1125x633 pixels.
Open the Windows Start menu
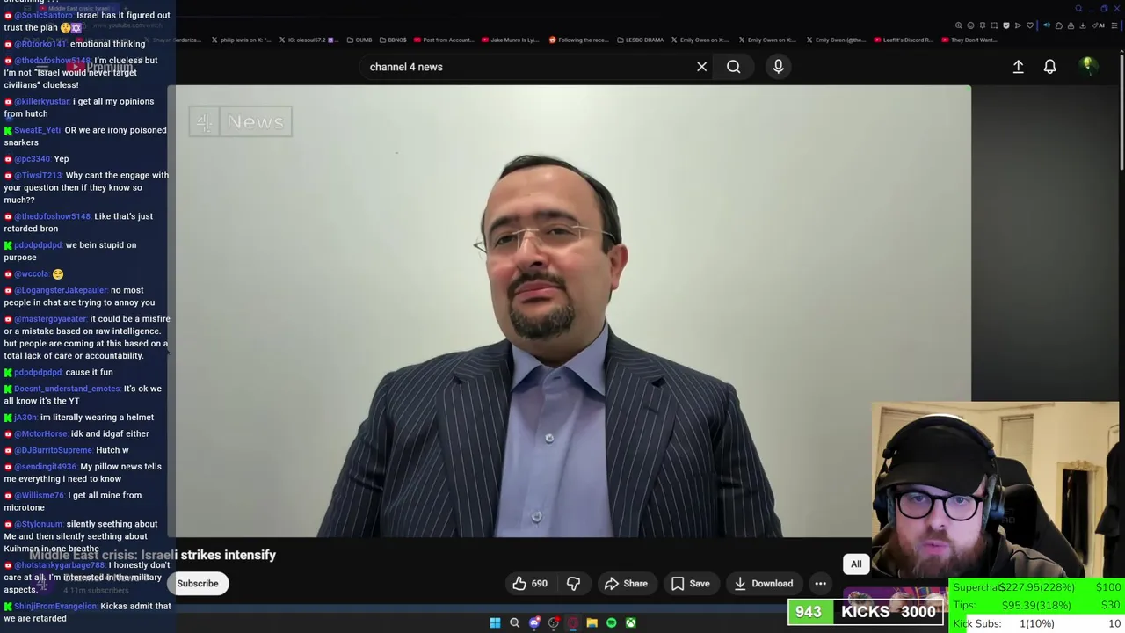pos(495,622)
